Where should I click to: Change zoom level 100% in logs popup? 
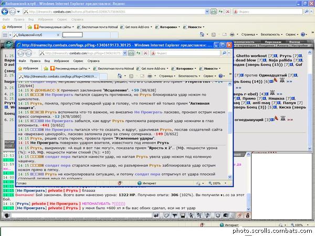pyautogui.click(x=218, y=183)
